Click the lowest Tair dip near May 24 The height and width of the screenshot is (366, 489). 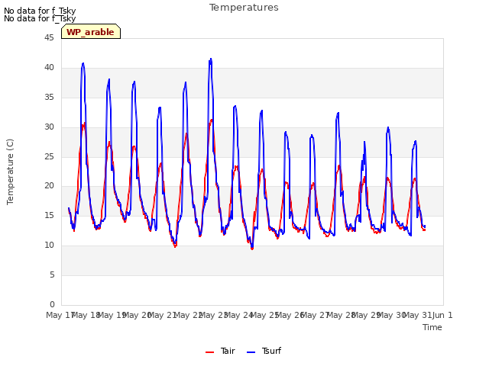(x=252, y=249)
